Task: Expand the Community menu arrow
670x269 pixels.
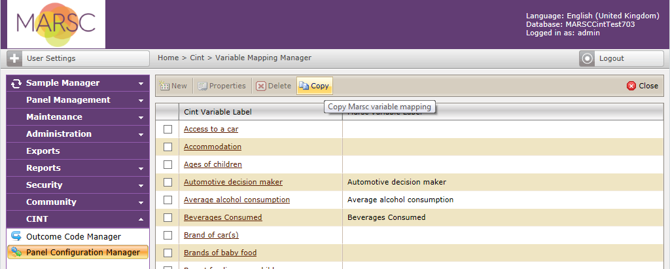Action: click(141, 203)
